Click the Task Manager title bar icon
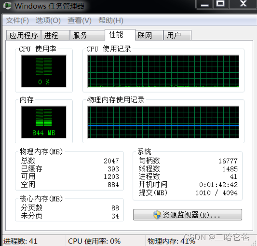This screenshot has width=257, height=246. coord(7,6)
